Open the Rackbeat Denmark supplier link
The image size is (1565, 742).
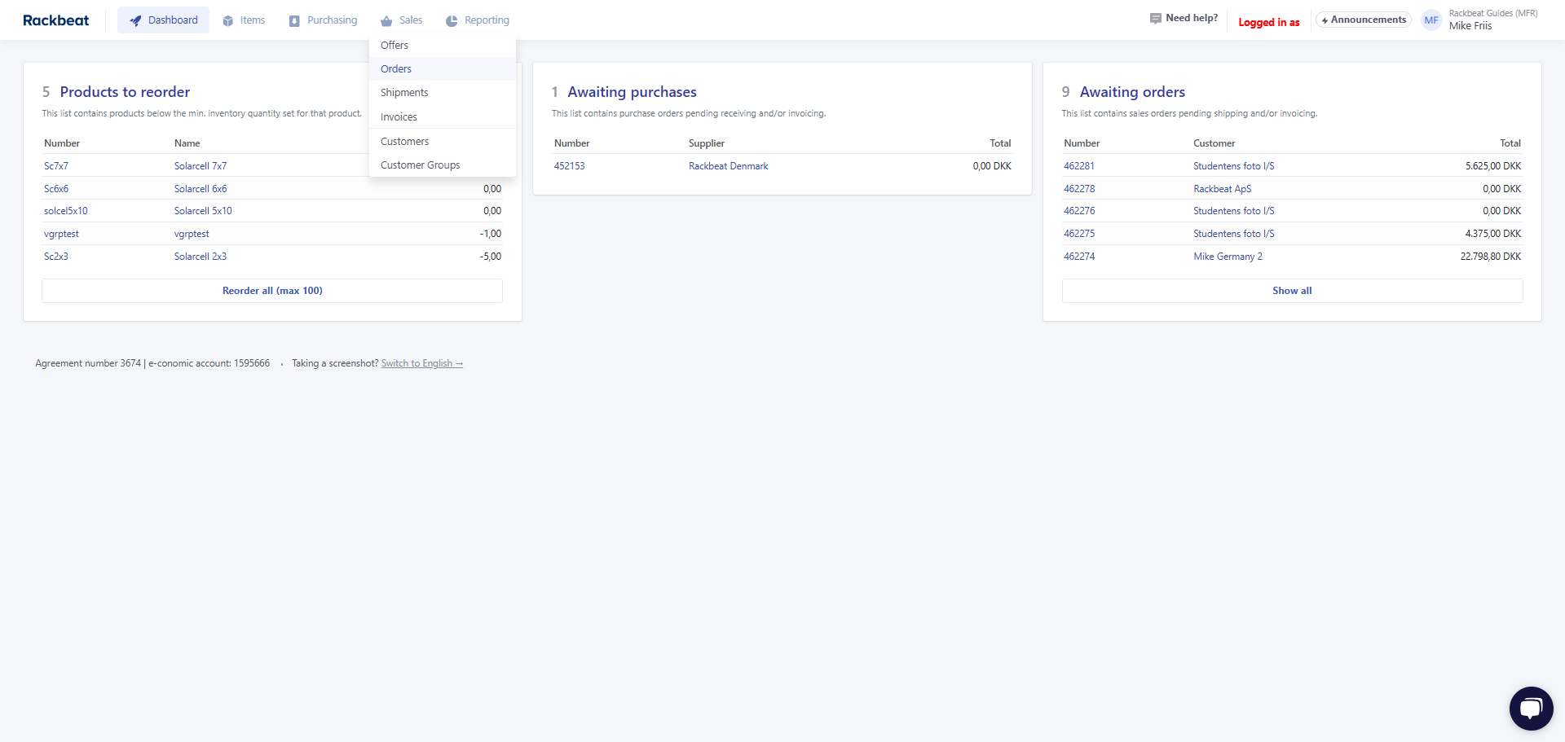[728, 166]
